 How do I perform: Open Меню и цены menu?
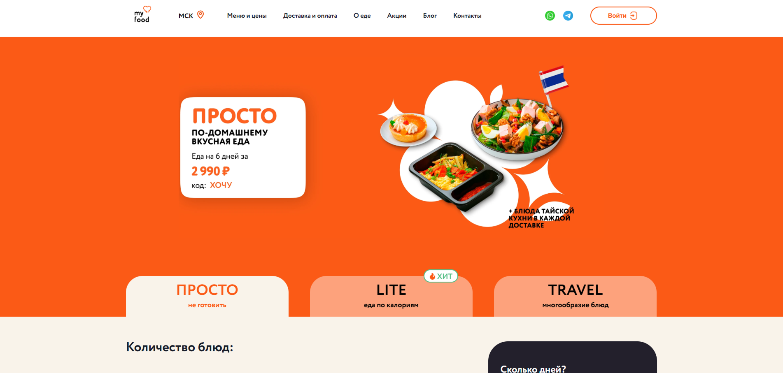tap(247, 16)
